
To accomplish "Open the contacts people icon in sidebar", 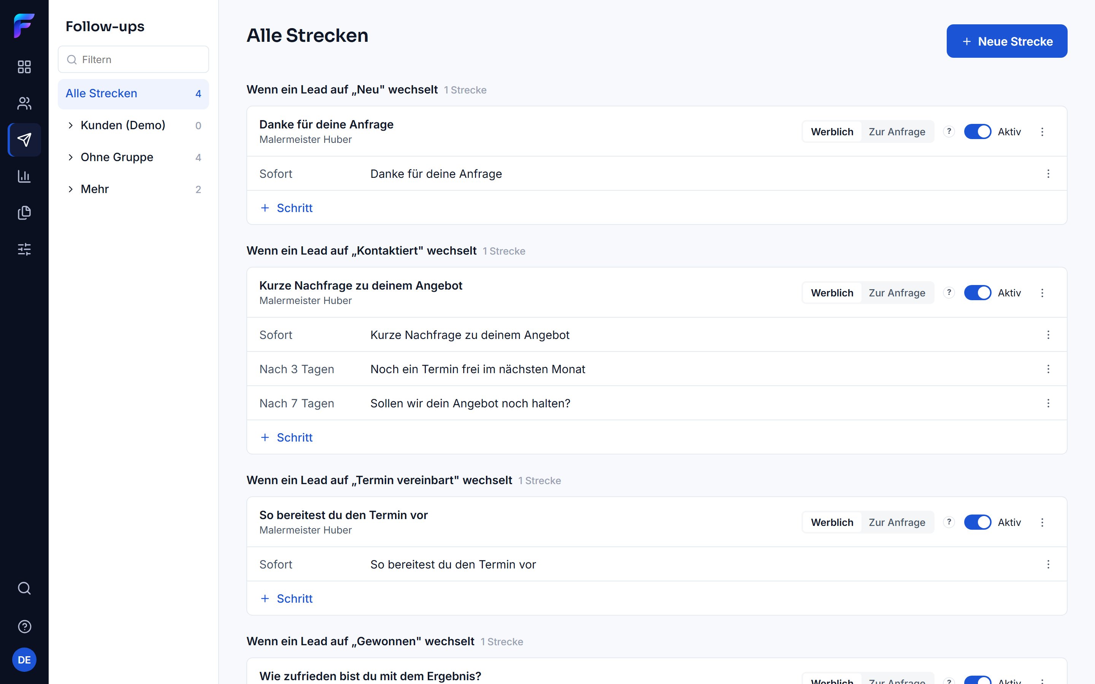I will coord(24,104).
